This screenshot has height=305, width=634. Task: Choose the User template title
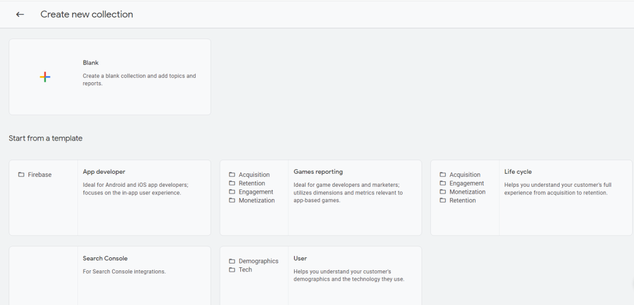pos(300,259)
